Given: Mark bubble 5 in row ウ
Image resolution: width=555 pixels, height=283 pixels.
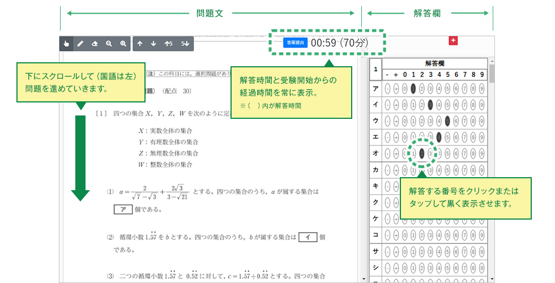Looking at the screenshot, I should point(447,121).
